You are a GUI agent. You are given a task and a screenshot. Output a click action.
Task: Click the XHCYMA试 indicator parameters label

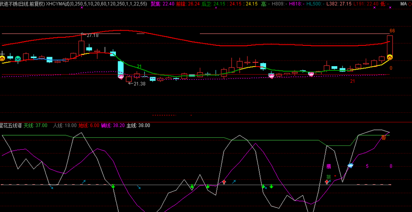pos(96,4)
